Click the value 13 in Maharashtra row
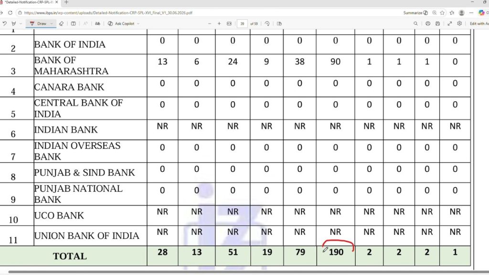The width and height of the screenshot is (489, 275). (162, 62)
